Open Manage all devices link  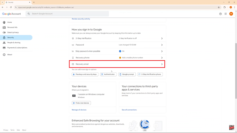pos(79,110)
